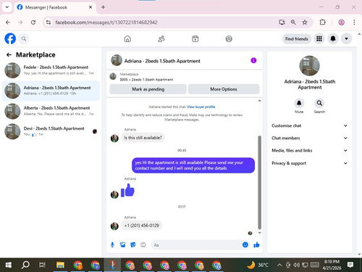Viewport: 362px width, 272px height.
Task: Open View buyer profile link
Action: pyautogui.click(x=201, y=107)
